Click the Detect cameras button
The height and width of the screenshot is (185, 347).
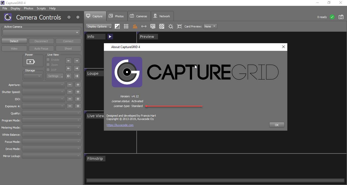pyautogui.click(x=14, y=41)
